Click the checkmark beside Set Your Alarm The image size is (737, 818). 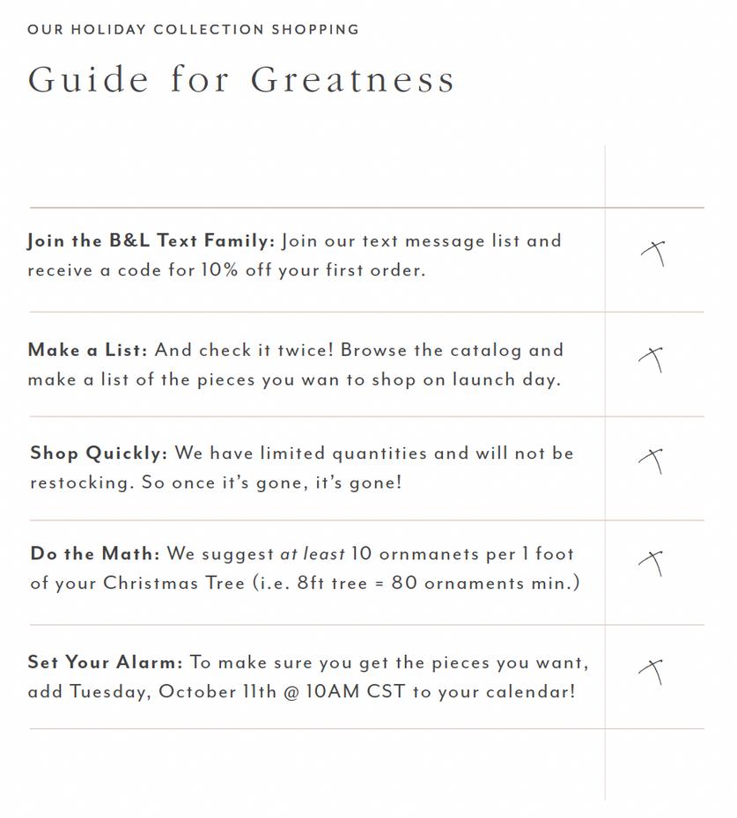point(651,672)
